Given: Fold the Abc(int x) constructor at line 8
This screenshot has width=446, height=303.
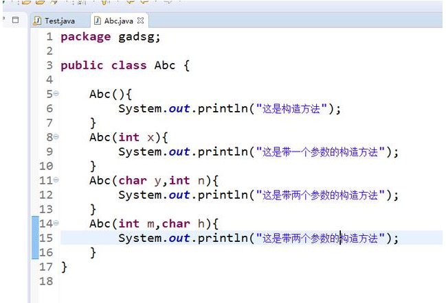Looking at the screenshot, I should coord(56,137).
